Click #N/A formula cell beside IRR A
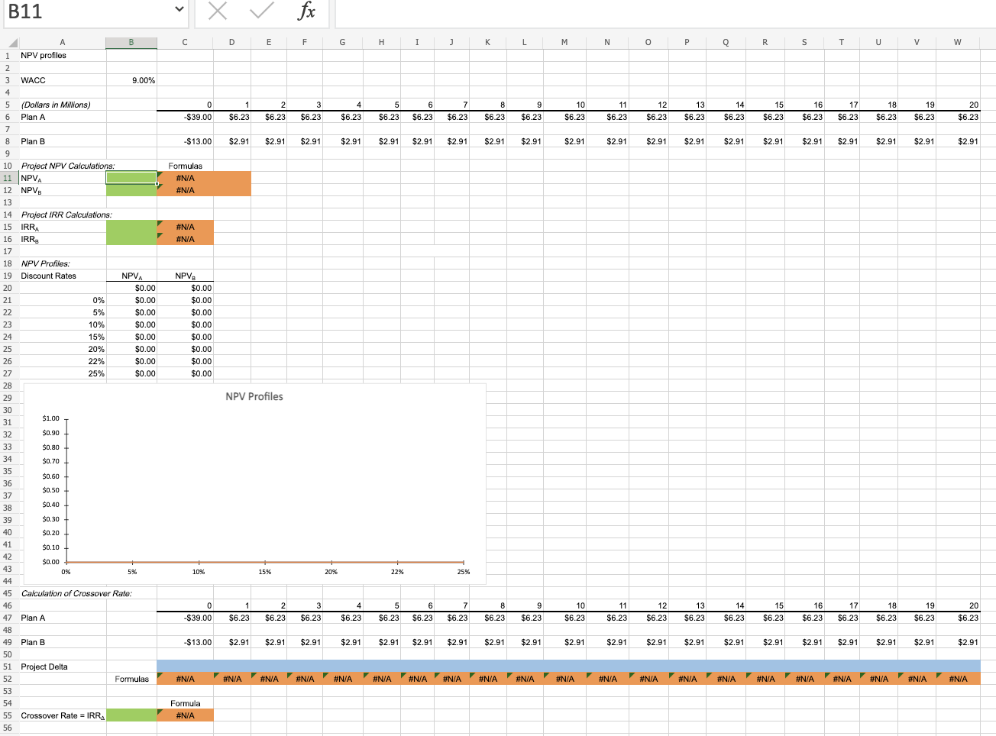This screenshot has height=736, width=996. coord(186,227)
